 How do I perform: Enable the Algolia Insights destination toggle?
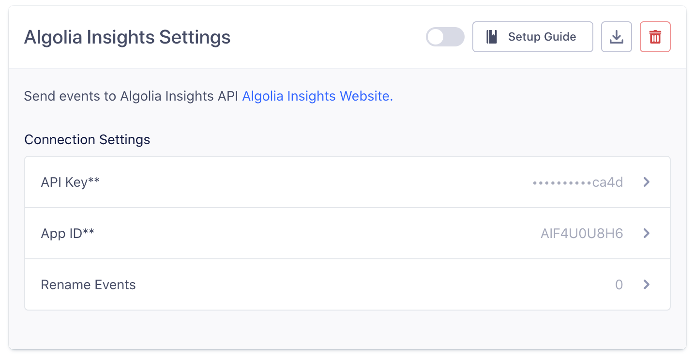445,37
